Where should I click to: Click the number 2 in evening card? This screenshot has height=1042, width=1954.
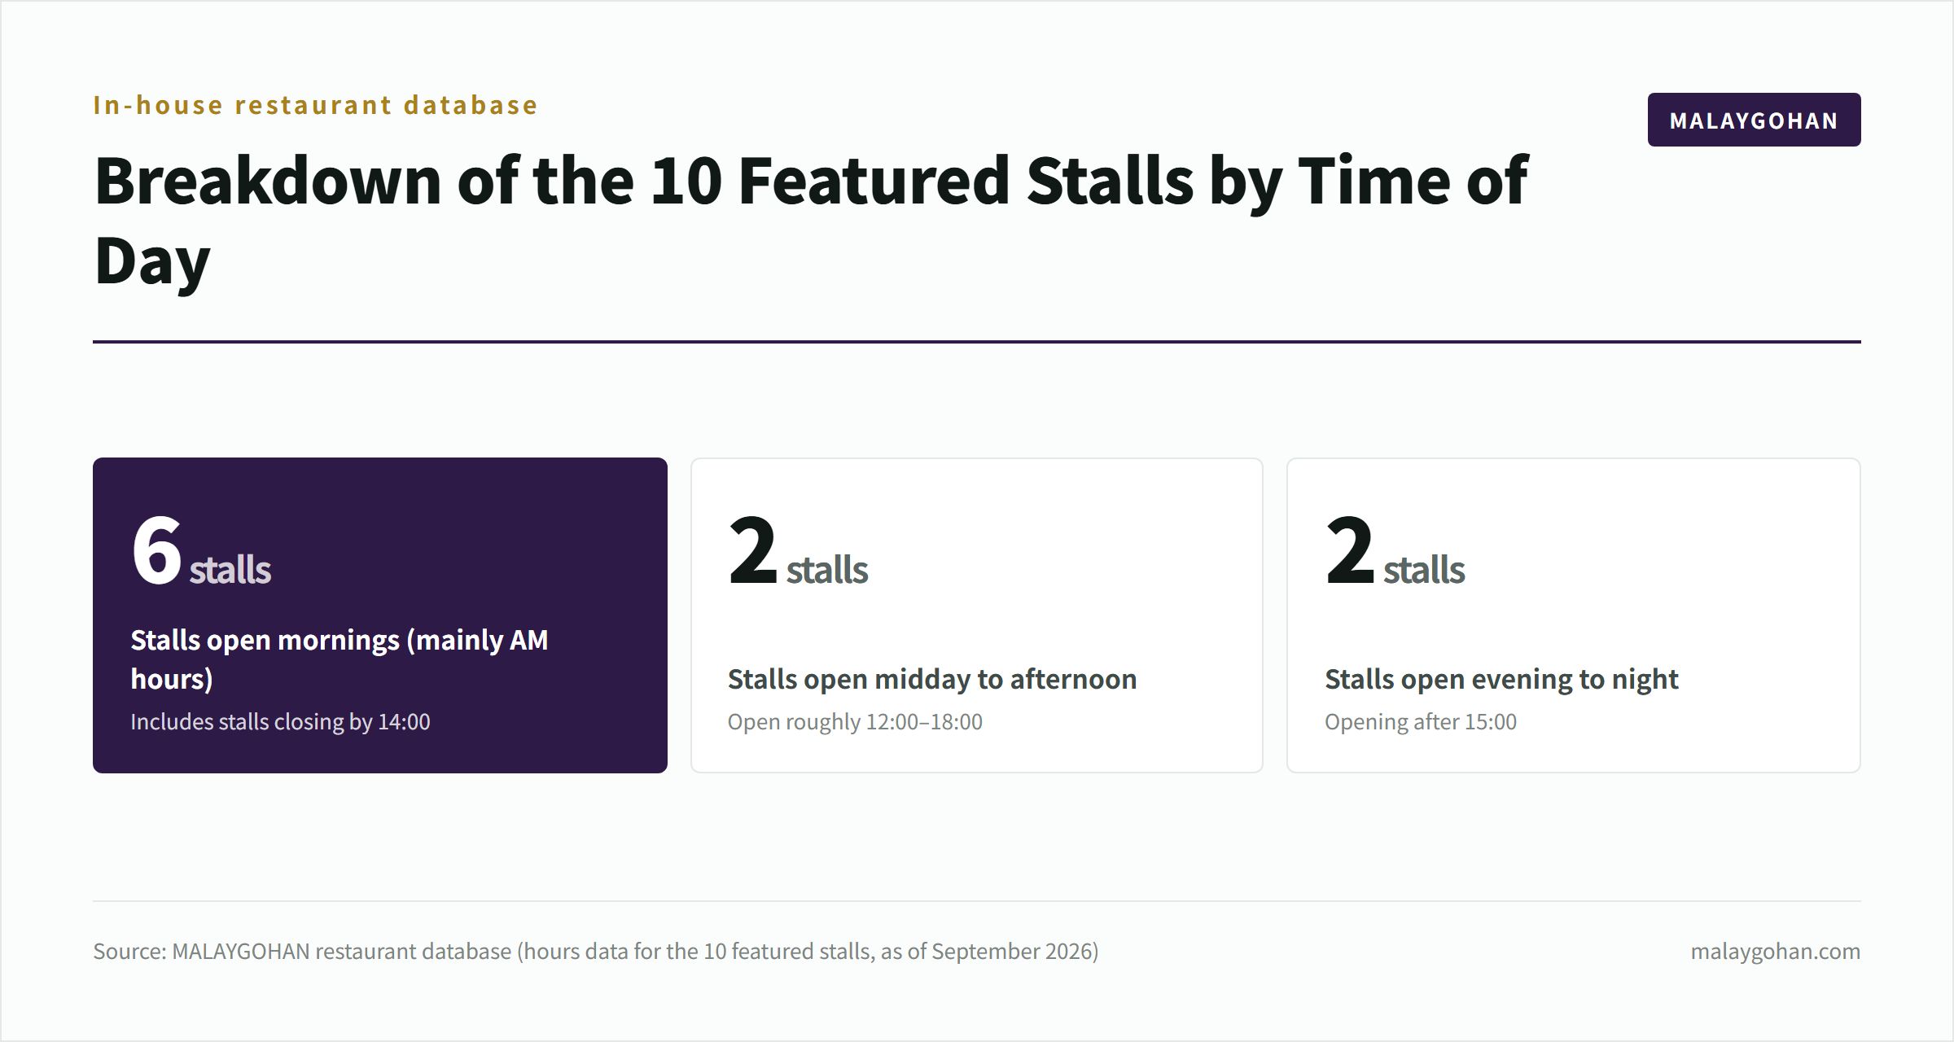1350,550
